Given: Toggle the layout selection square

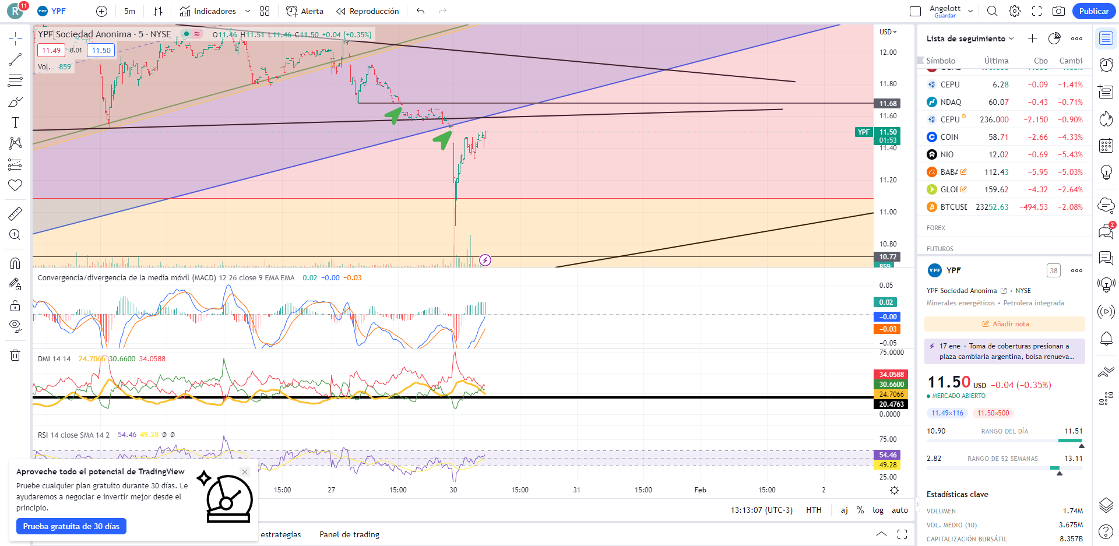Looking at the screenshot, I should (x=915, y=11).
